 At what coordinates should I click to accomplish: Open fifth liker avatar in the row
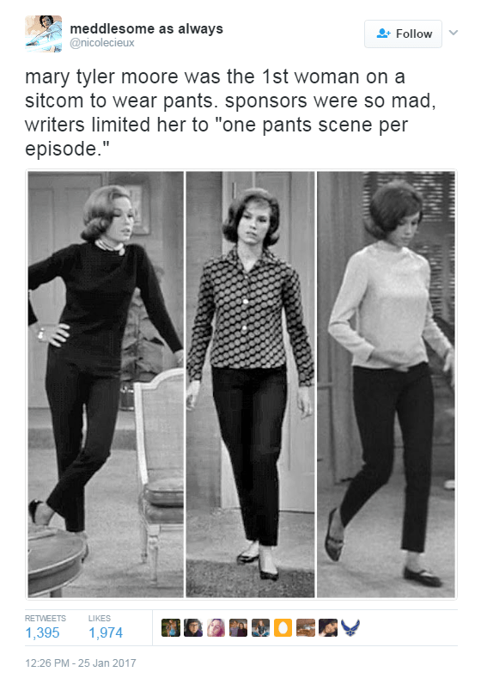click(x=260, y=628)
